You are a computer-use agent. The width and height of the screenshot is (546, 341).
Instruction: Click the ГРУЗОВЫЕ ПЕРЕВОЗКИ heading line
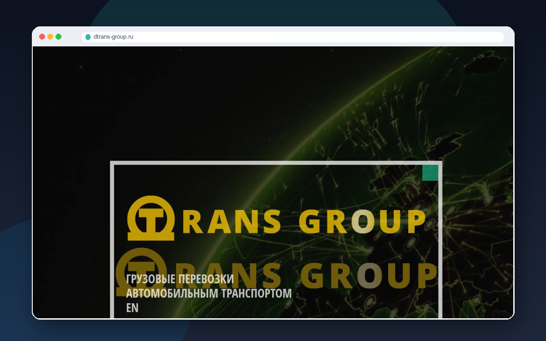[180, 279]
